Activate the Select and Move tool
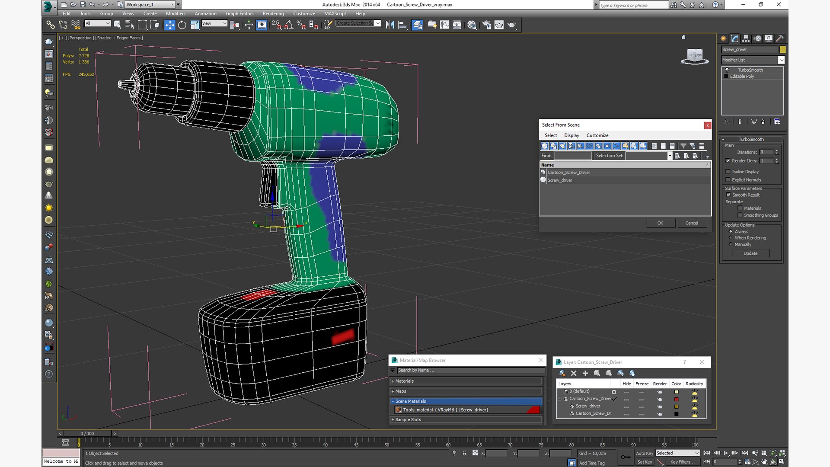The height and width of the screenshot is (467, 830). coord(169,25)
